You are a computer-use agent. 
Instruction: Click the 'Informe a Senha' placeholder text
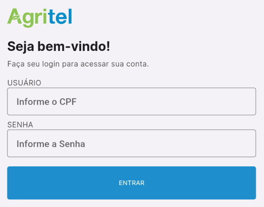(50, 144)
